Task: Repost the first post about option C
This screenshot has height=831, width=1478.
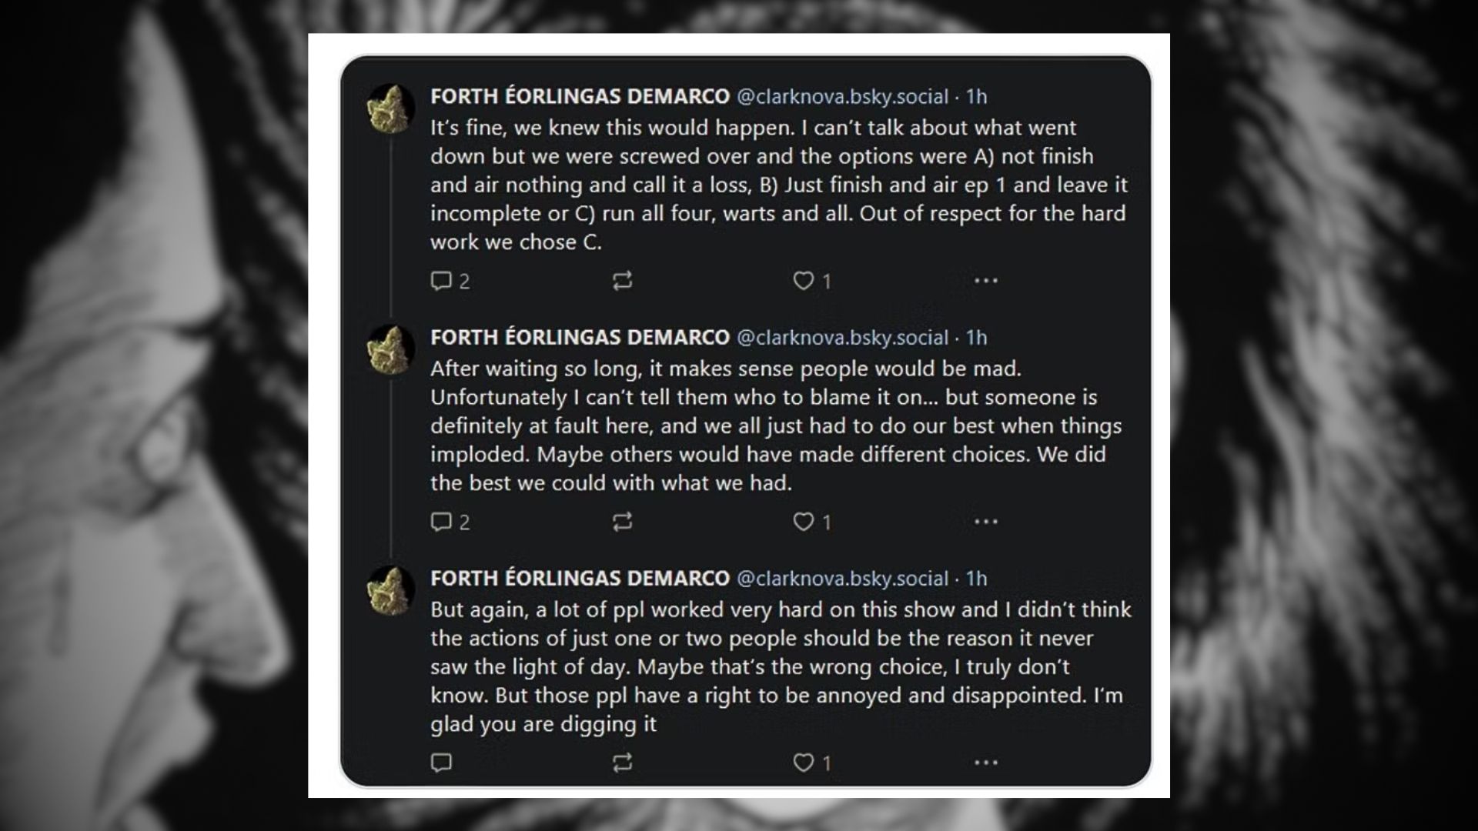Action: [622, 281]
